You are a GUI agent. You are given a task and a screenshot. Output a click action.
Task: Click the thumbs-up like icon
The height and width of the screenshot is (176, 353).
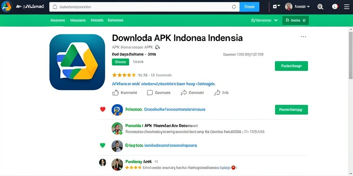coord(115,92)
